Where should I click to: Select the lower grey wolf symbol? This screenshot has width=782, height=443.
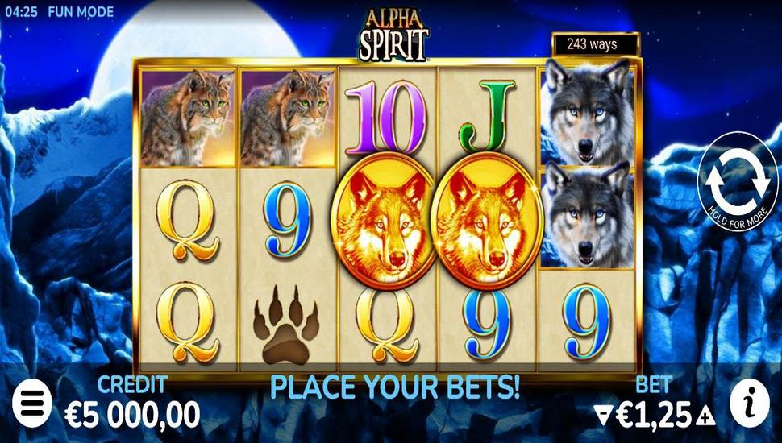click(x=588, y=215)
